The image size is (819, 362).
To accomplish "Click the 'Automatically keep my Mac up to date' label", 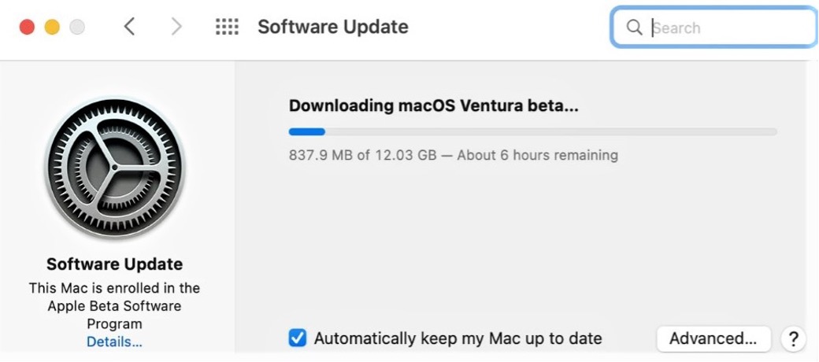I will click(x=458, y=338).
